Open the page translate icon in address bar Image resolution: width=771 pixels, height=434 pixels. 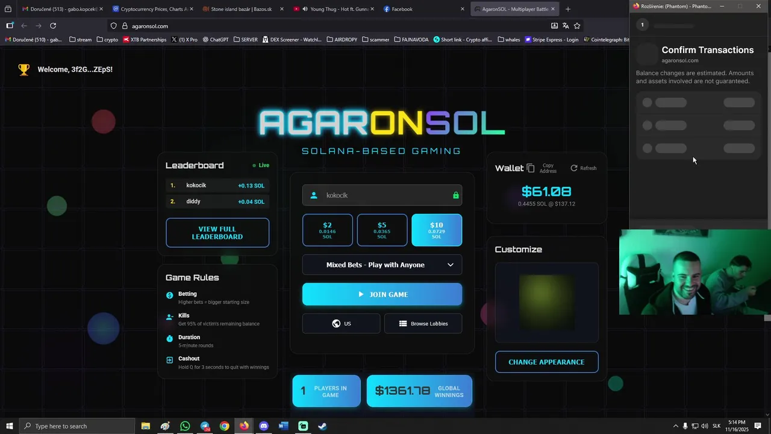tap(566, 26)
